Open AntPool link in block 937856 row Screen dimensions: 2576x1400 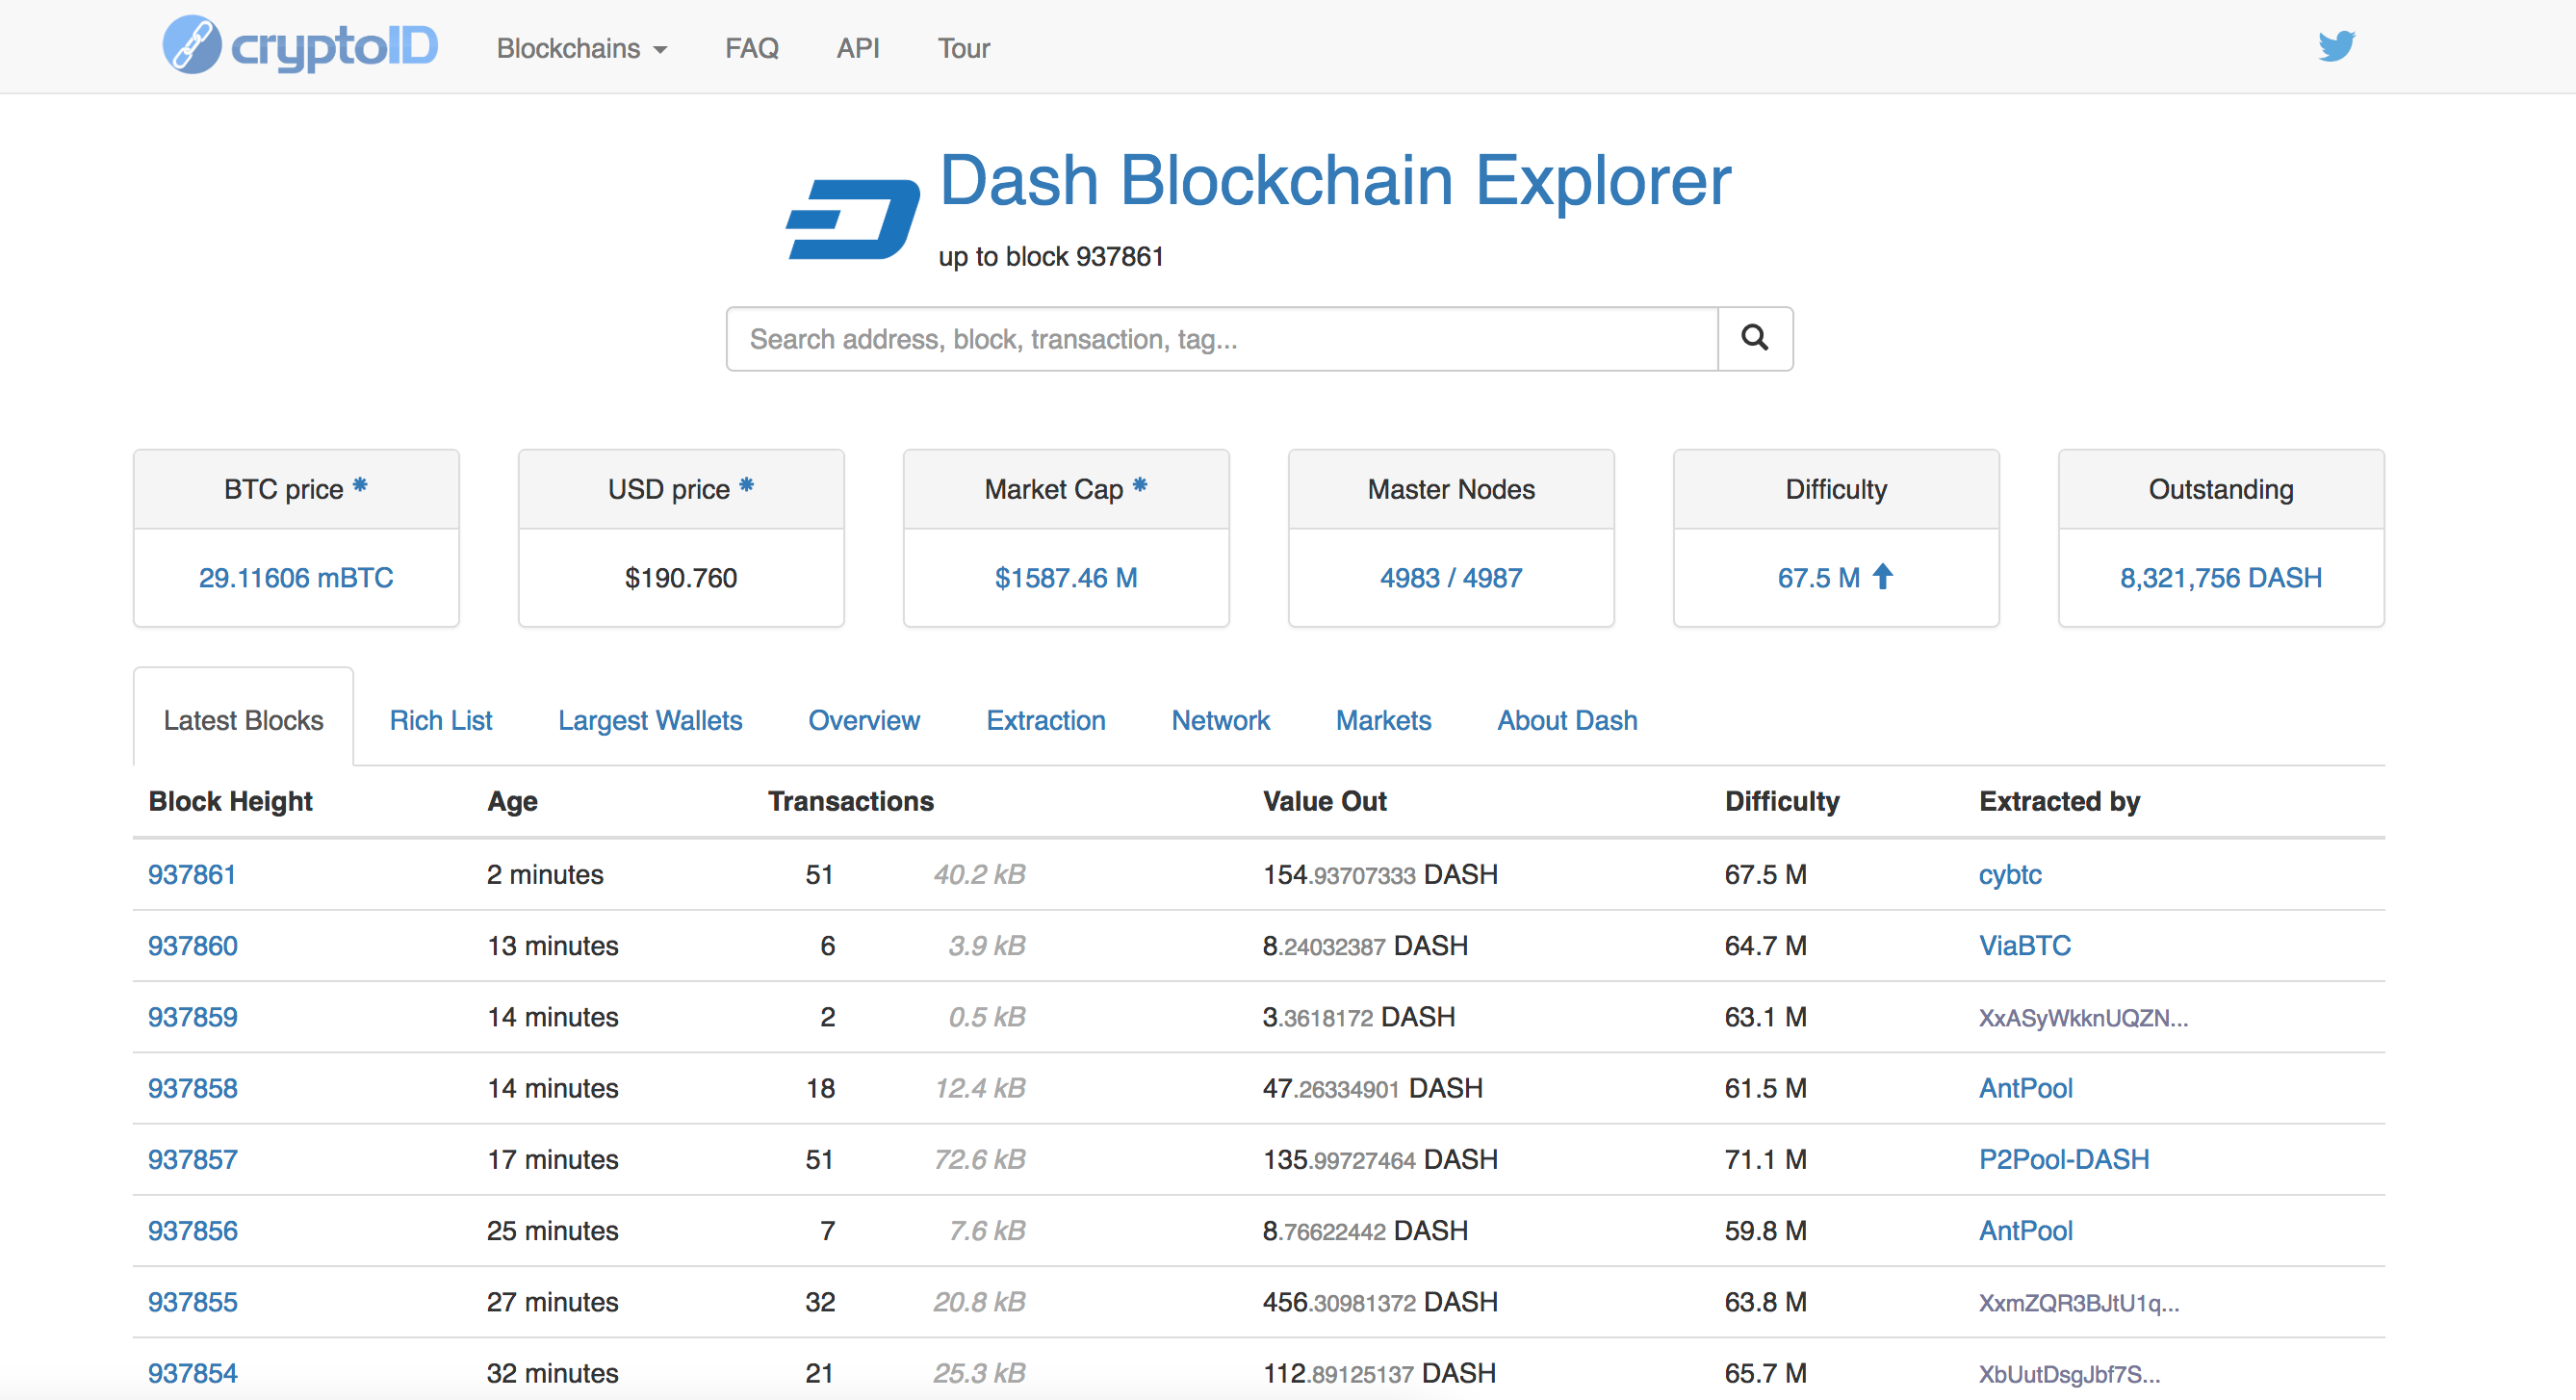(2026, 1230)
